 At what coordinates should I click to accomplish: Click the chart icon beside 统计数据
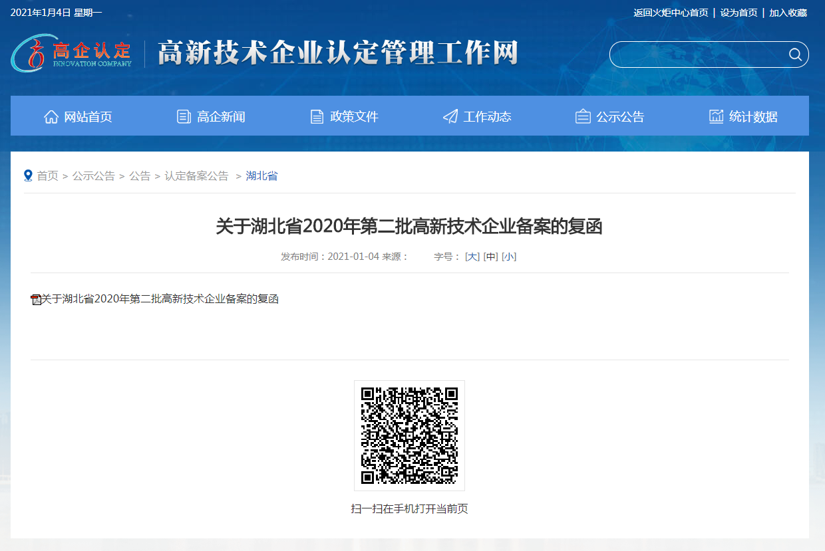pyautogui.click(x=716, y=117)
